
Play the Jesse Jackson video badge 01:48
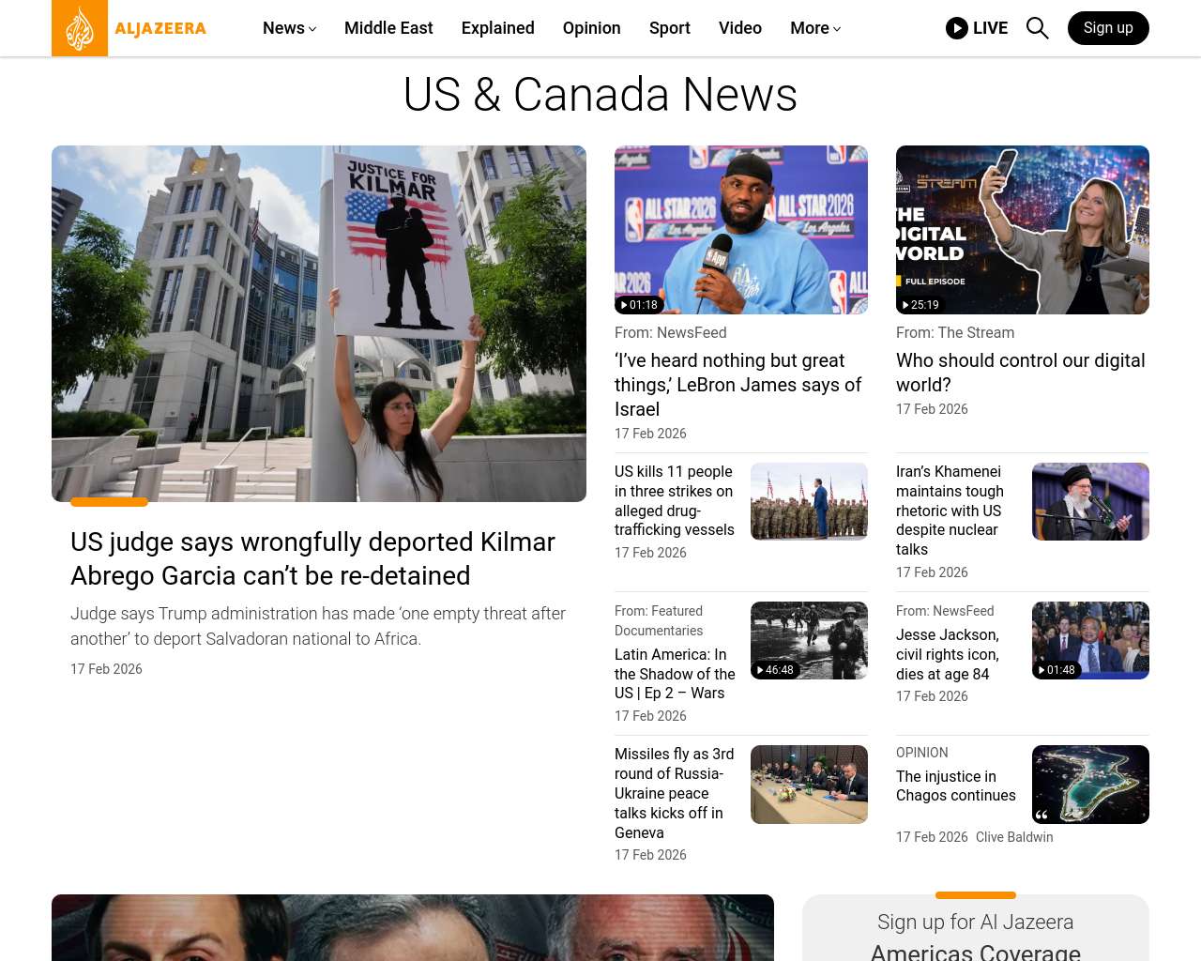tap(1057, 670)
